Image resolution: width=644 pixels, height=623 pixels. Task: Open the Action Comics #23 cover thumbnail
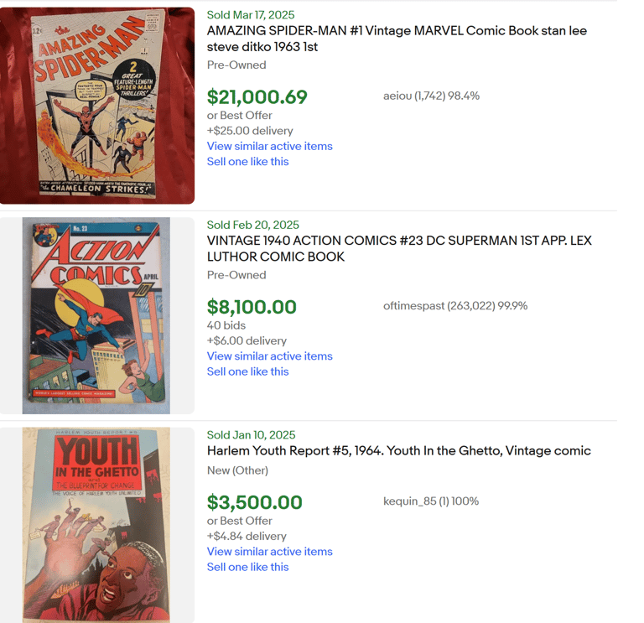96,315
